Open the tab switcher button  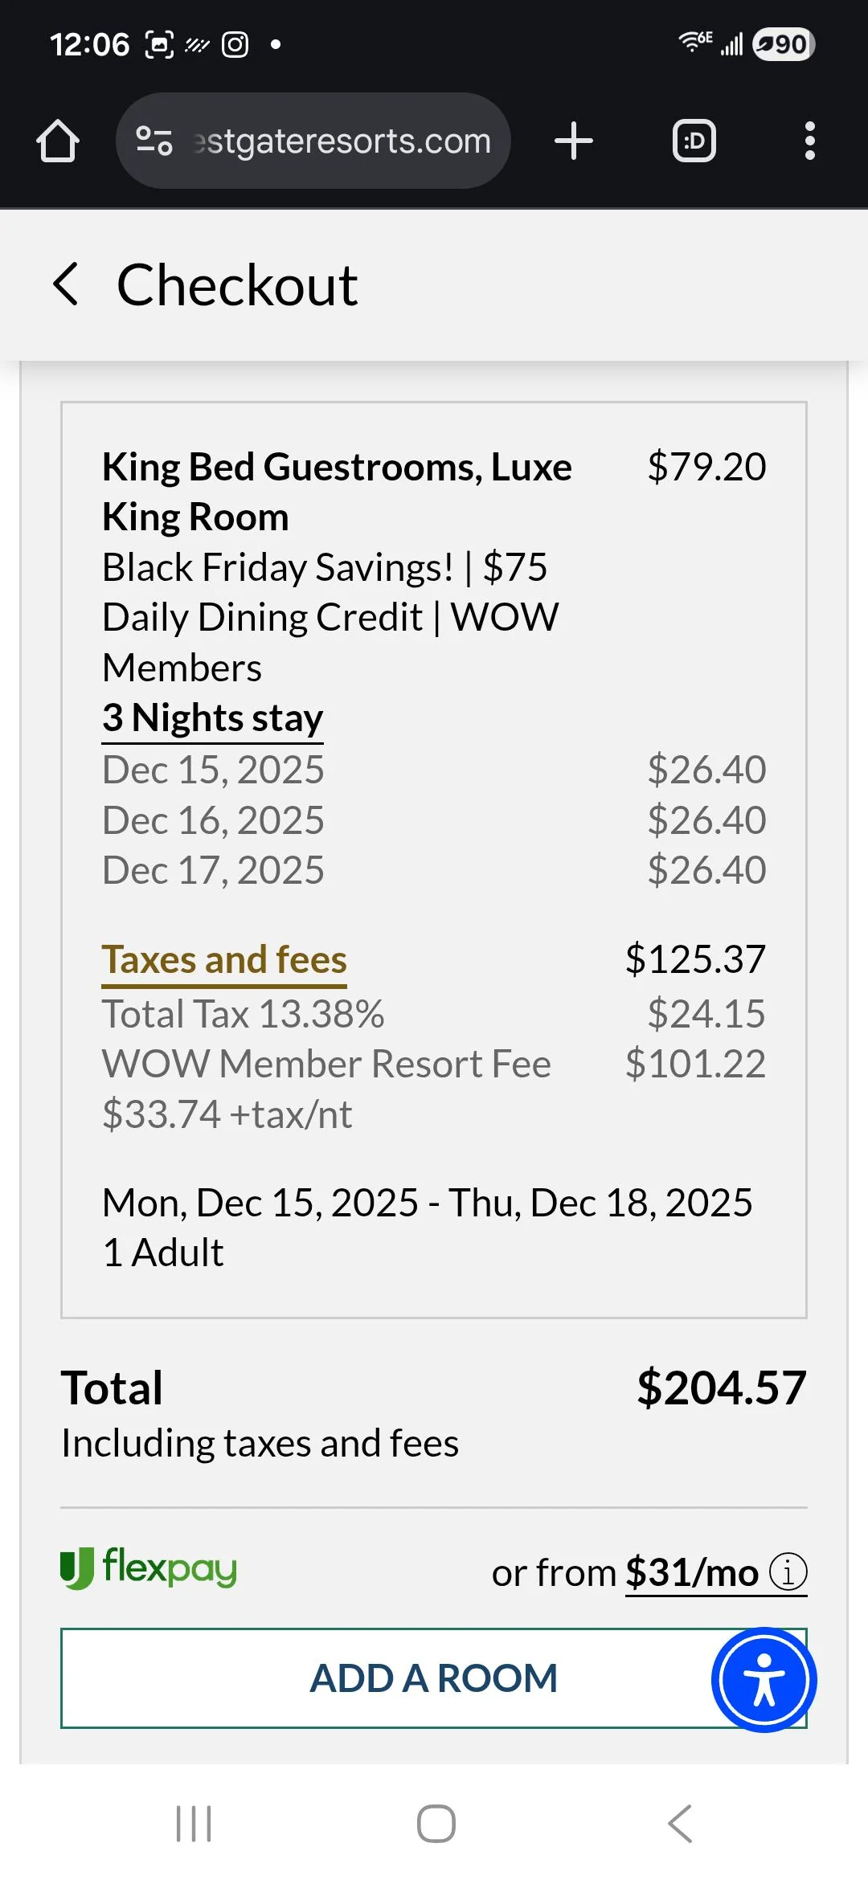click(694, 141)
